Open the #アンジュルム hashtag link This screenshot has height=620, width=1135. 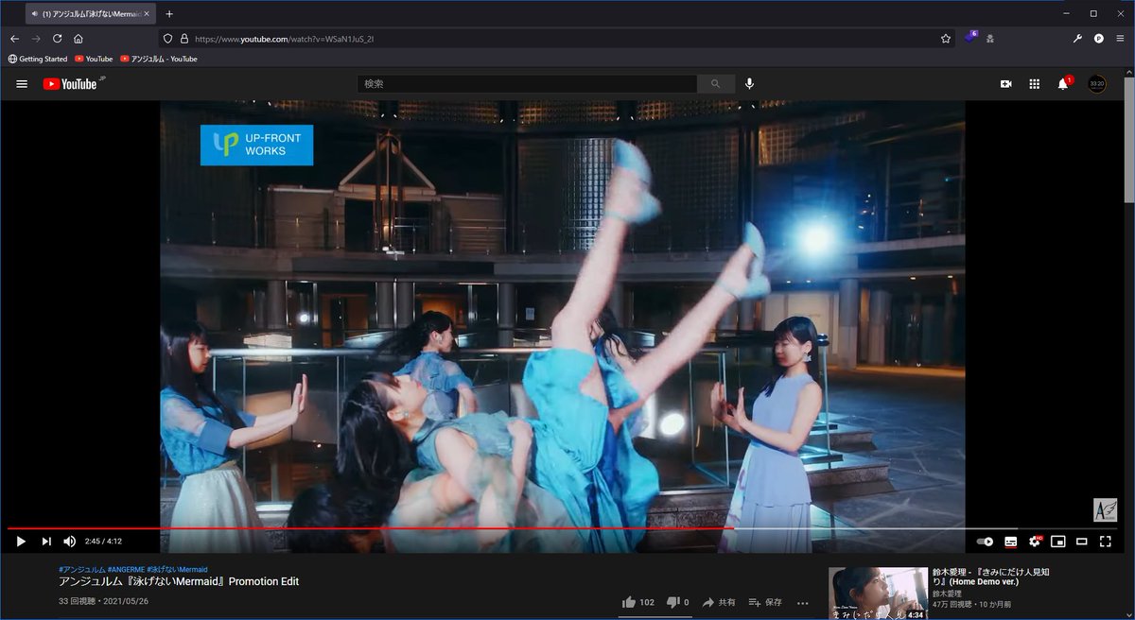[81, 570]
